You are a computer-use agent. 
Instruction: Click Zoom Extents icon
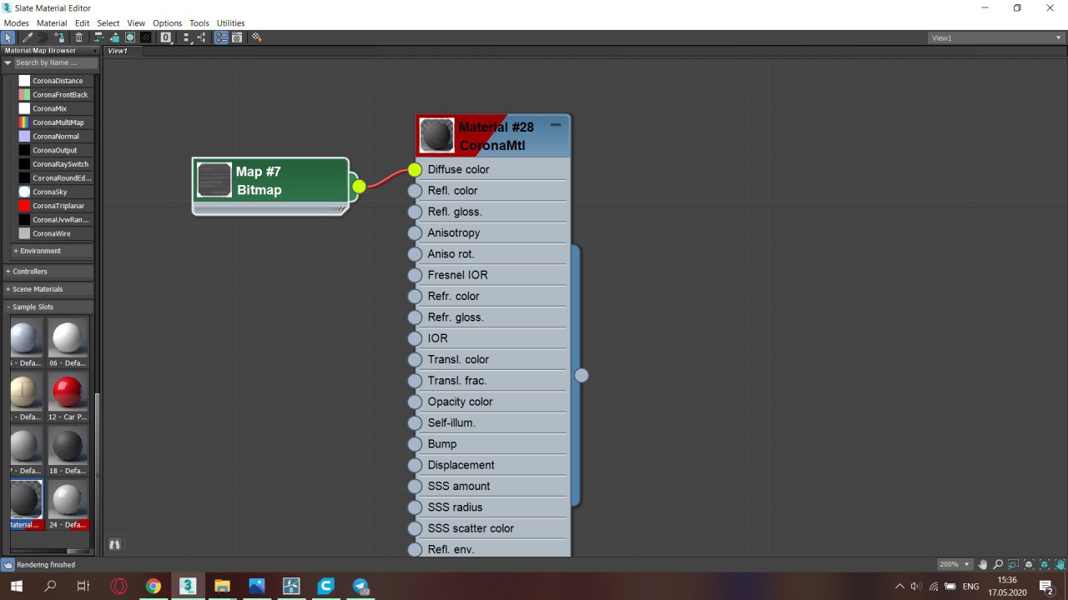(x=1028, y=564)
